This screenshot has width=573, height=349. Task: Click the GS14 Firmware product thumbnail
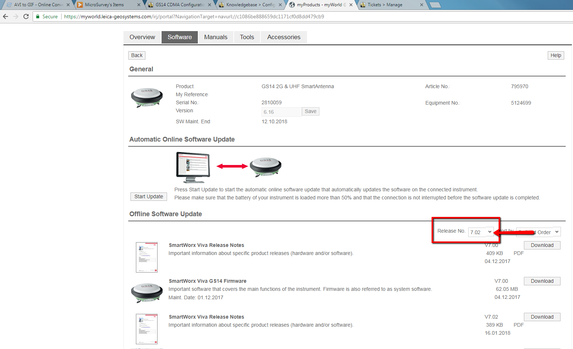pyautogui.click(x=147, y=293)
